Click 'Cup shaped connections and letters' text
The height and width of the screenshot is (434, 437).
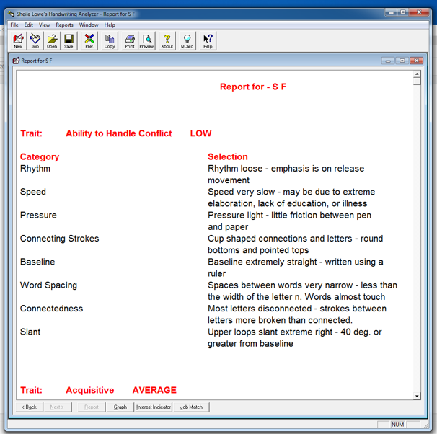pyautogui.click(x=280, y=239)
